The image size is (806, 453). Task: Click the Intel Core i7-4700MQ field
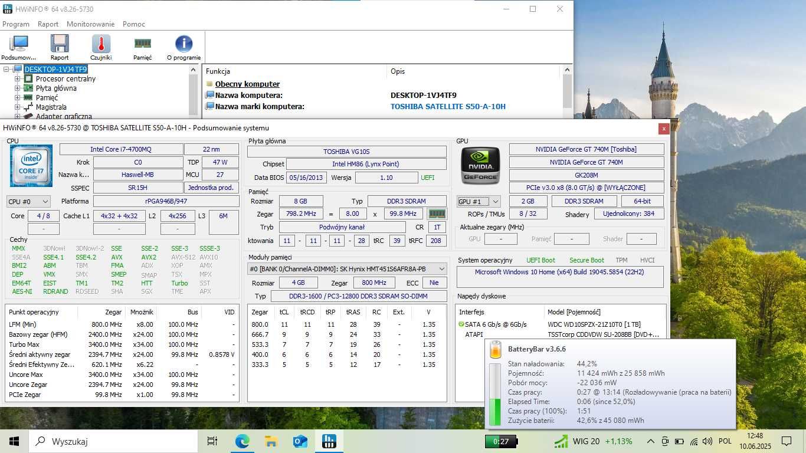coord(120,150)
